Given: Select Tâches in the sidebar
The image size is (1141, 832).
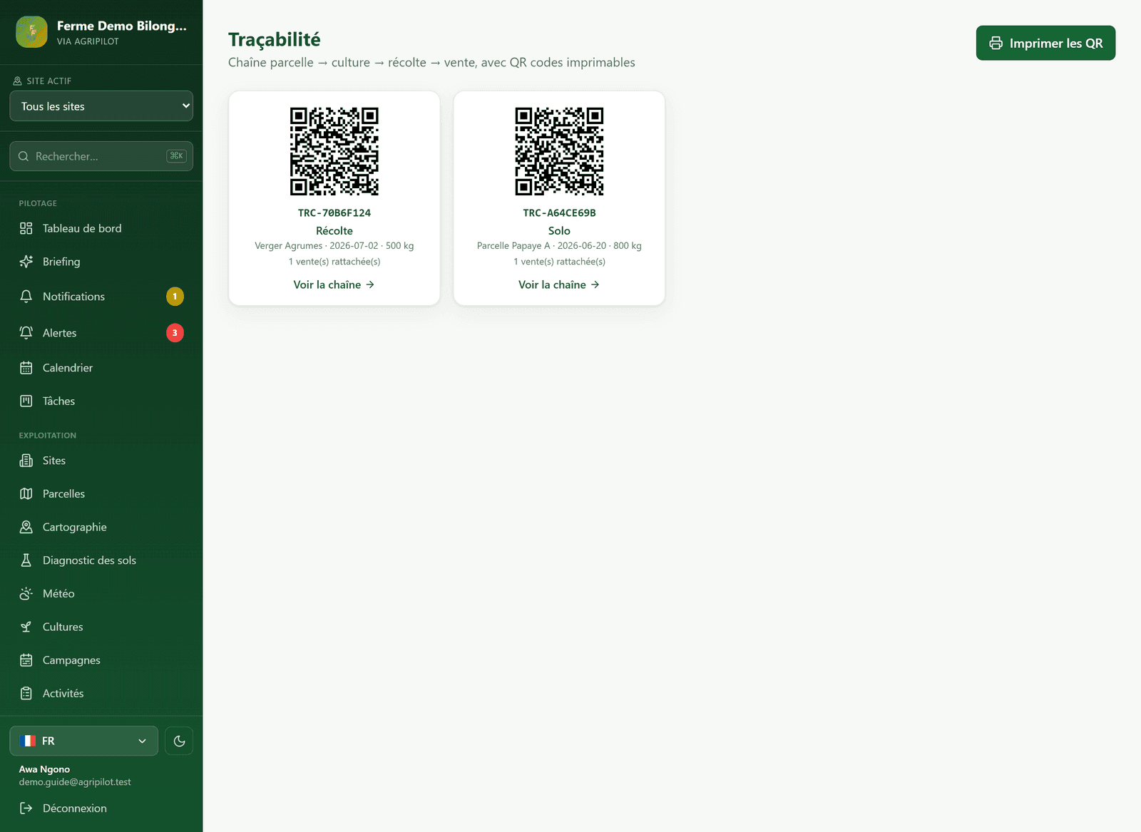Looking at the screenshot, I should [101, 401].
